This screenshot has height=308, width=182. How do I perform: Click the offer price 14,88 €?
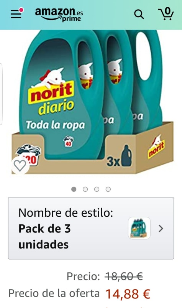click(128, 294)
